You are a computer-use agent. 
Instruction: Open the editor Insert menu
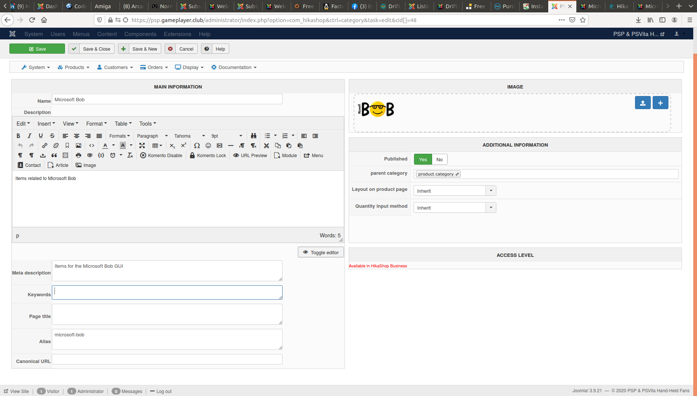pyautogui.click(x=46, y=124)
